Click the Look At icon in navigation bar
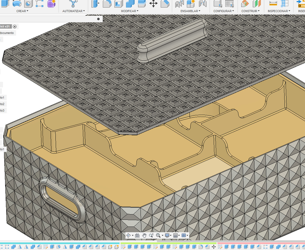The height and width of the screenshot is (250, 305). 137,235
